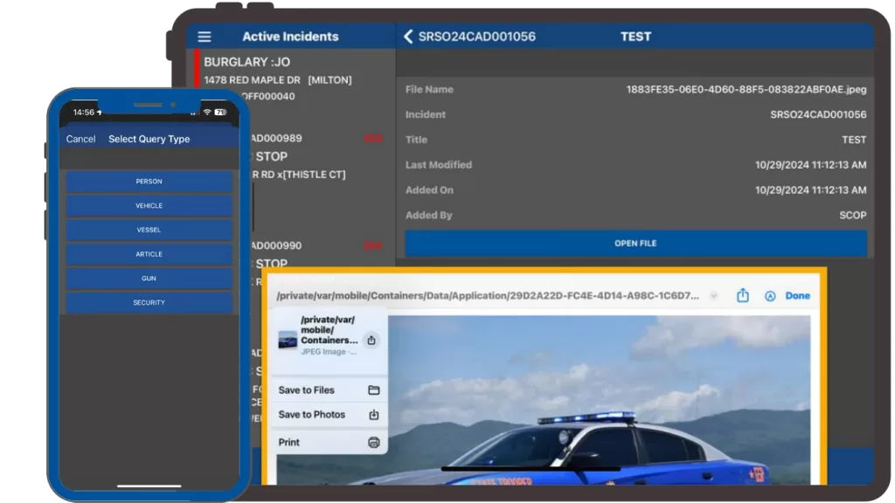Tap the battery indicator on the phone
Image resolution: width=895 pixels, height=503 pixels.
220,112
